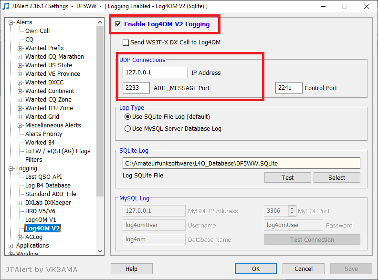Expand the Wanted US State node
This screenshot has height=280, width=378.
coord(20,65)
